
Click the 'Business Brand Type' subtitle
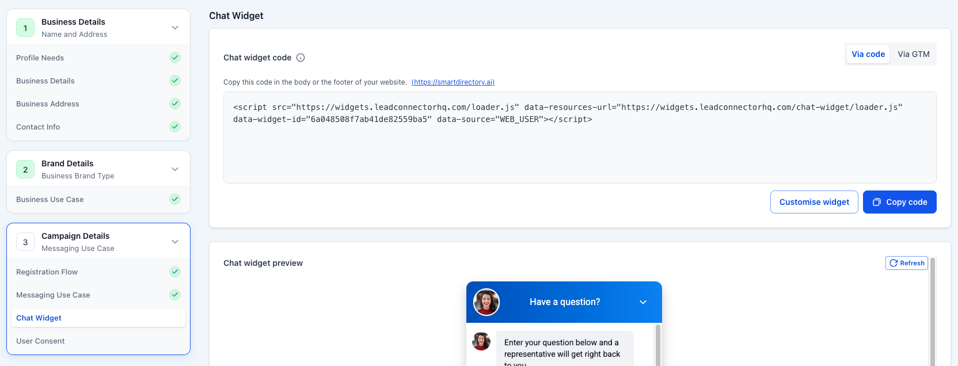click(78, 176)
